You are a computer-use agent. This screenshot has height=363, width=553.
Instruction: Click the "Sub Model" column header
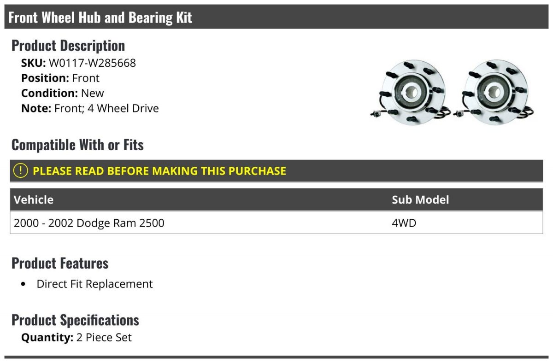coord(420,199)
